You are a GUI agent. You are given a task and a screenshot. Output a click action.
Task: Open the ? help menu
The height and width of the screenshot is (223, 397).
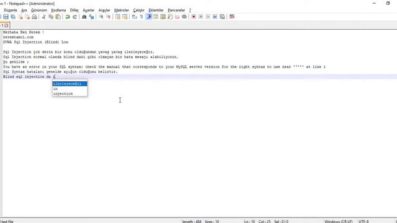(190, 10)
